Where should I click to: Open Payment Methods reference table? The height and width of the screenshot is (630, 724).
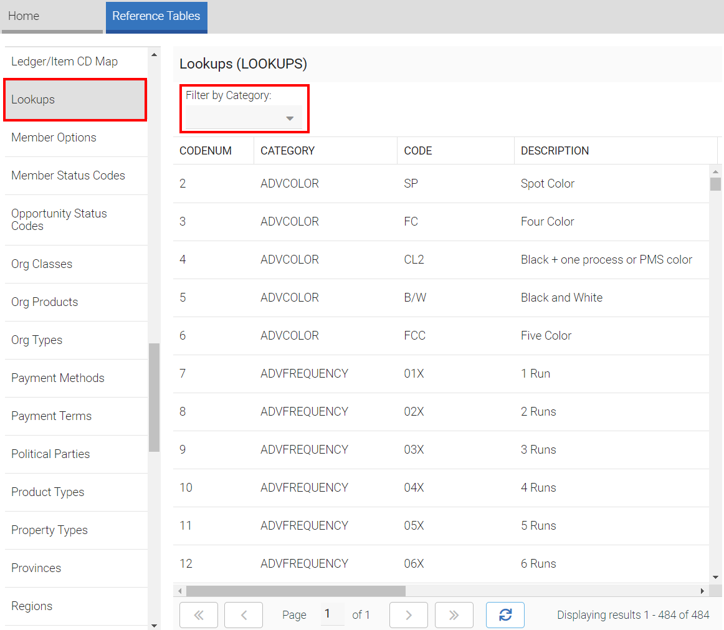pyautogui.click(x=58, y=378)
